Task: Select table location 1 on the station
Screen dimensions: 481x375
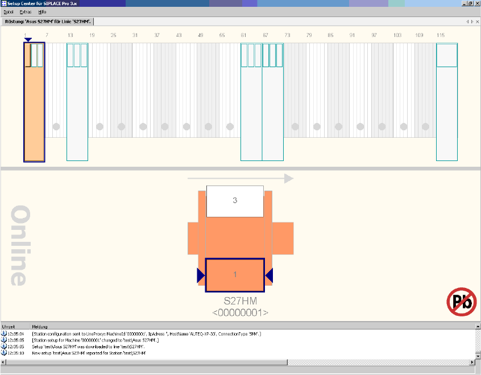Action: (235, 275)
